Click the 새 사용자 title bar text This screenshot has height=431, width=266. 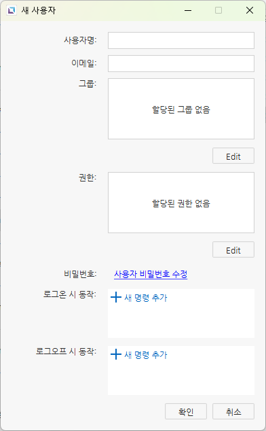click(39, 10)
